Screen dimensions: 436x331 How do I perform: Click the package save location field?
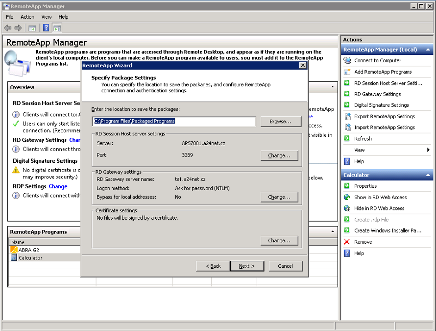tap(174, 121)
